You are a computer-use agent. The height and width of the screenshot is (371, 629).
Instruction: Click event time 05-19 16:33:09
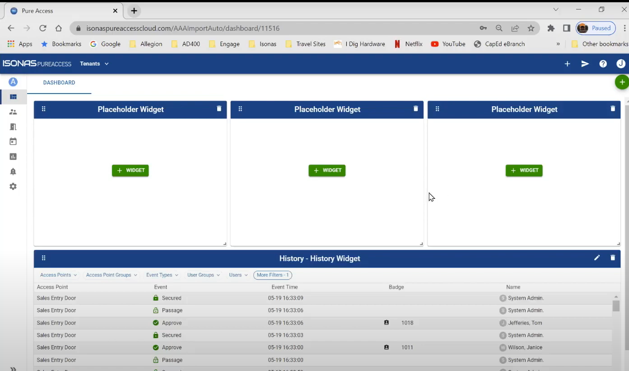tap(285, 298)
